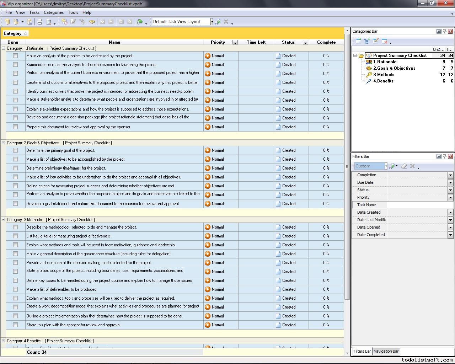The height and width of the screenshot is (364, 455).
Task: Click the delete category icon in Categories Bar
Action: [x=384, y=41]
